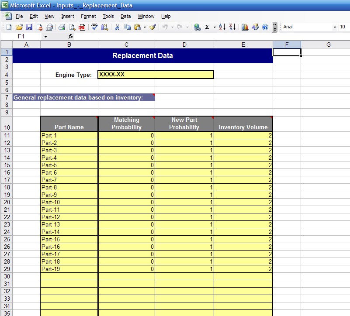
Task: Open Excel Help question mark icon
Action: [x=265, y=27]
